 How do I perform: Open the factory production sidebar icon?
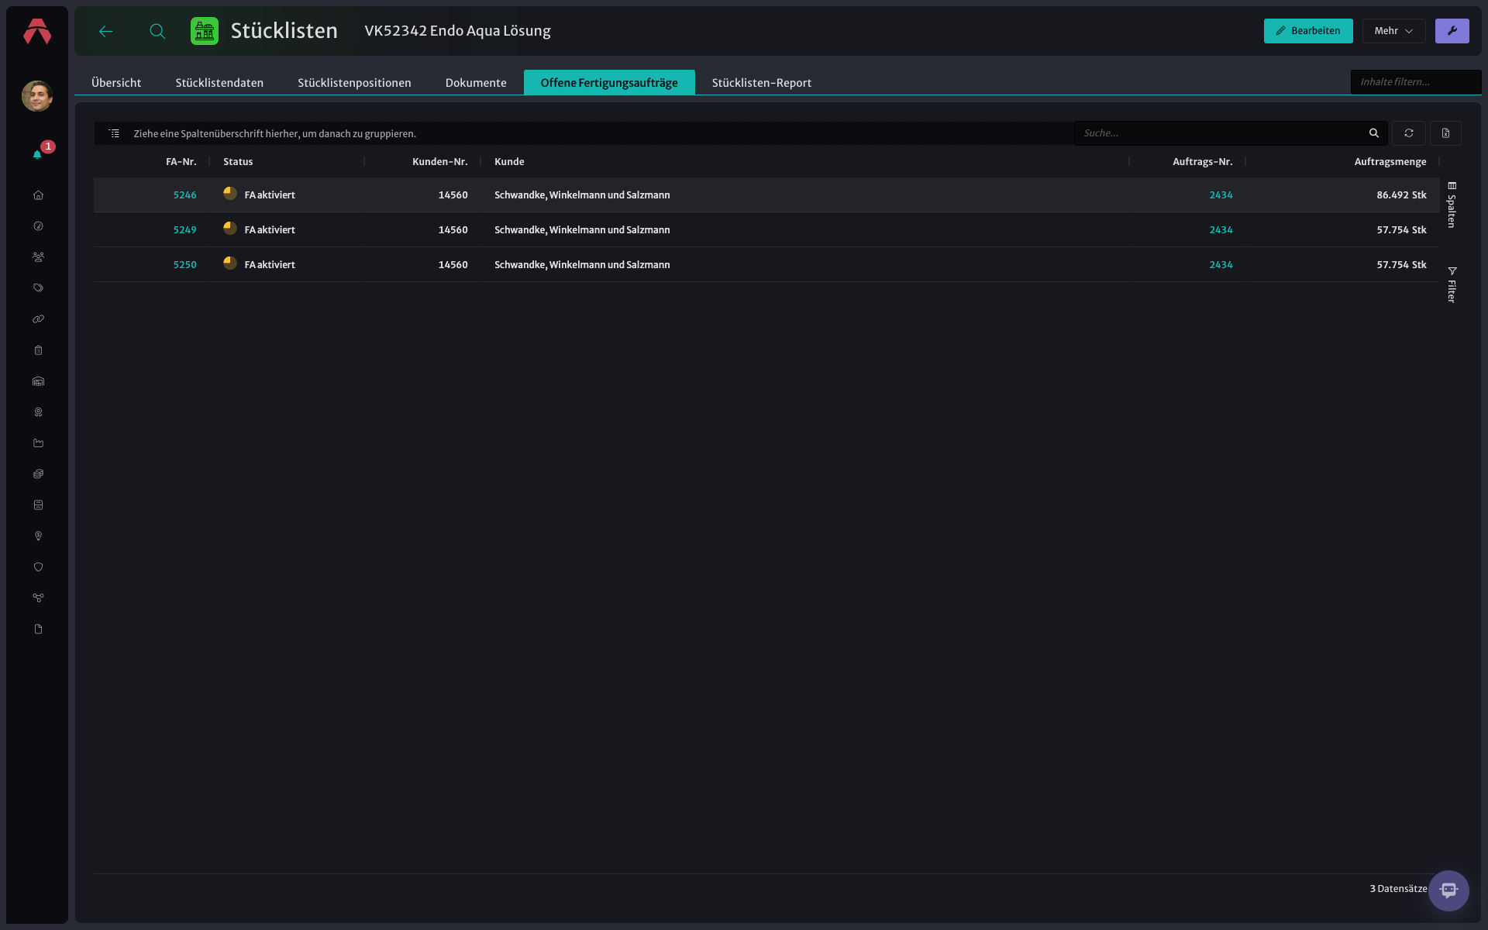pos(38,443)
